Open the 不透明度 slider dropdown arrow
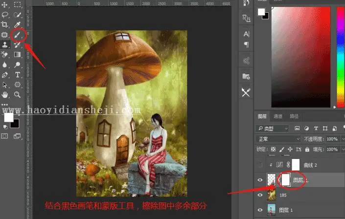 (x=343, y=139)
